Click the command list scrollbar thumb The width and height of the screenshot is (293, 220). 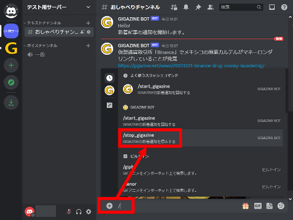pyautogui.click(x=286, y=91)
